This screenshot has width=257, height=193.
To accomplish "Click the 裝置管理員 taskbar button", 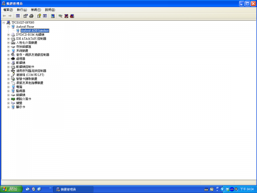I will [x=73, y=189].
